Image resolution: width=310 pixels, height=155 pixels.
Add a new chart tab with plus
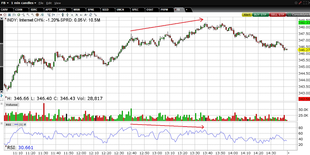pos(186,9)
